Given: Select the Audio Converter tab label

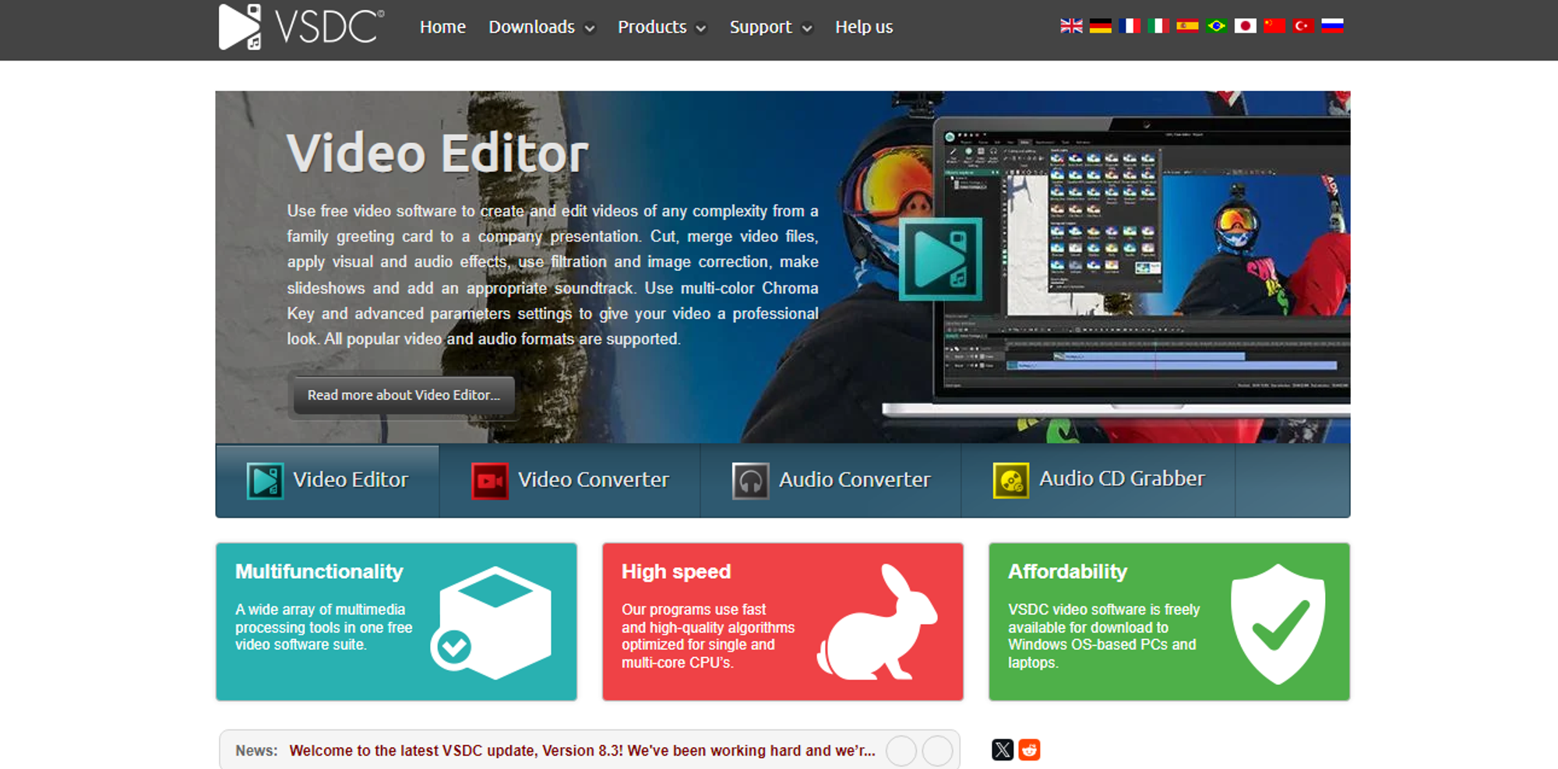Looking at the screenshot, I should [855, 479].
